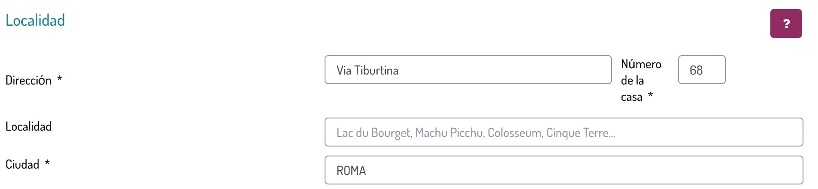Click the required asterisk beside Ciudad

tap(47, 163)
